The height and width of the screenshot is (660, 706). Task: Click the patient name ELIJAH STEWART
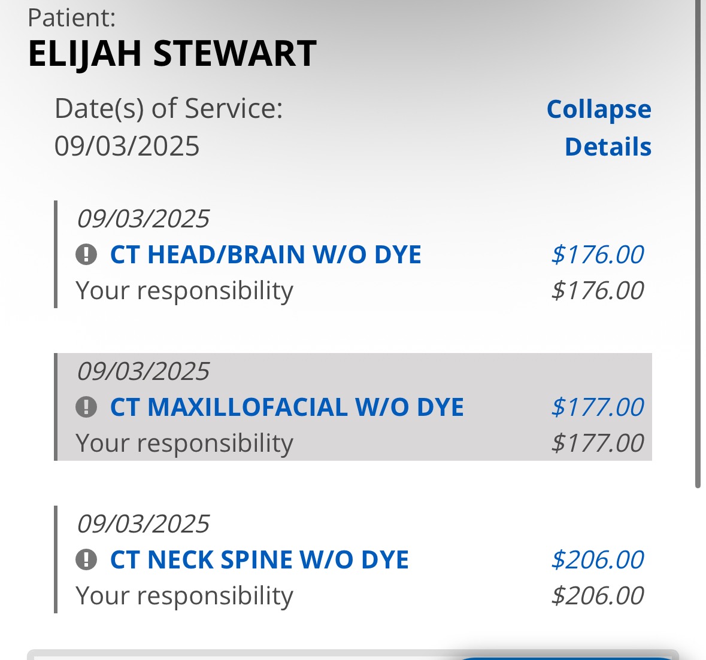coord(172,54)
